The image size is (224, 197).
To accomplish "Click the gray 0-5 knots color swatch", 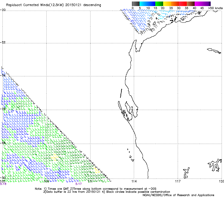I will tap(136, 4).
